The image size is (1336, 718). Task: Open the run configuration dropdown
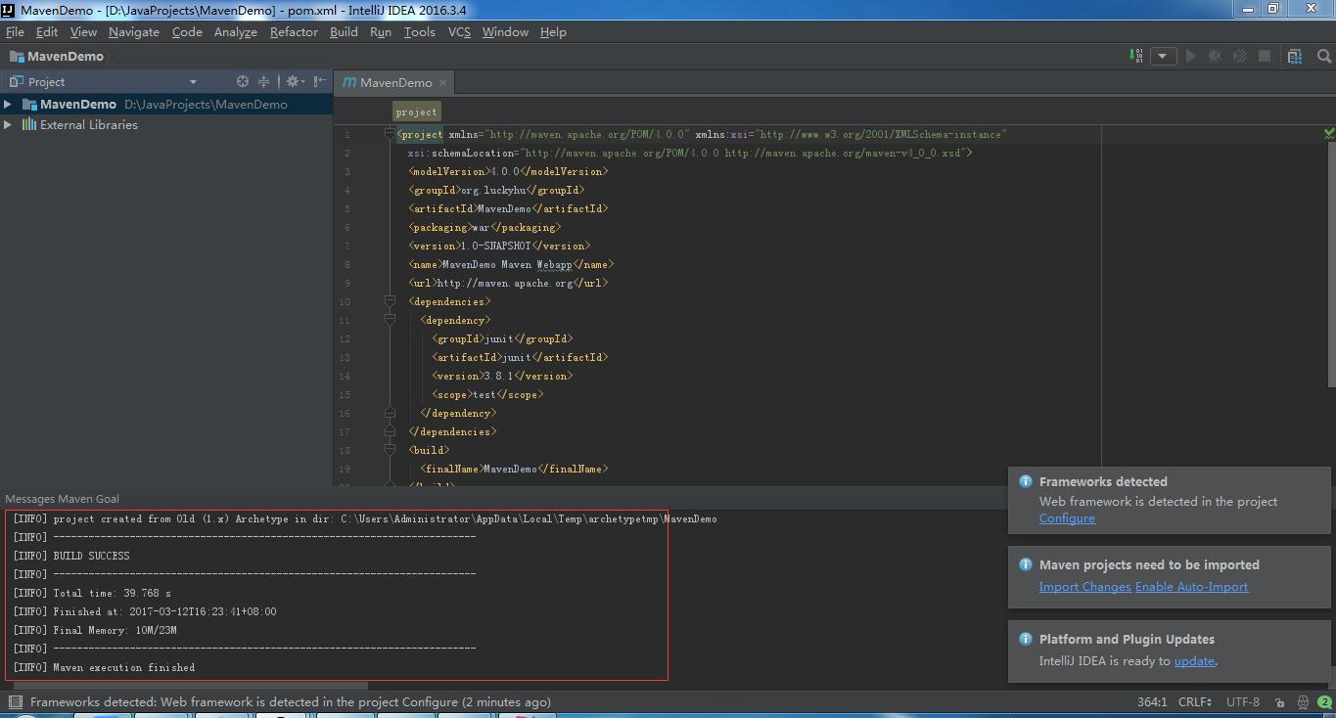pos(1163,56)
